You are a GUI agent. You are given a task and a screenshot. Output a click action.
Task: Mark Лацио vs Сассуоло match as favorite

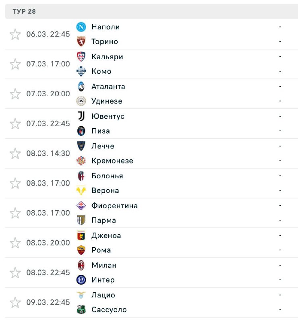(15, 302)
